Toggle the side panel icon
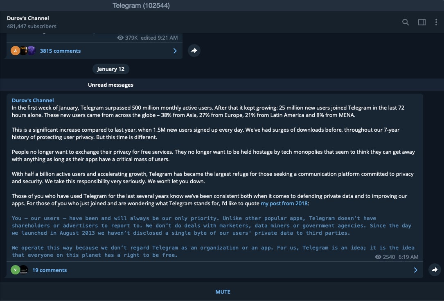Viewport: 444px width, 301px height. coord(422,22)
